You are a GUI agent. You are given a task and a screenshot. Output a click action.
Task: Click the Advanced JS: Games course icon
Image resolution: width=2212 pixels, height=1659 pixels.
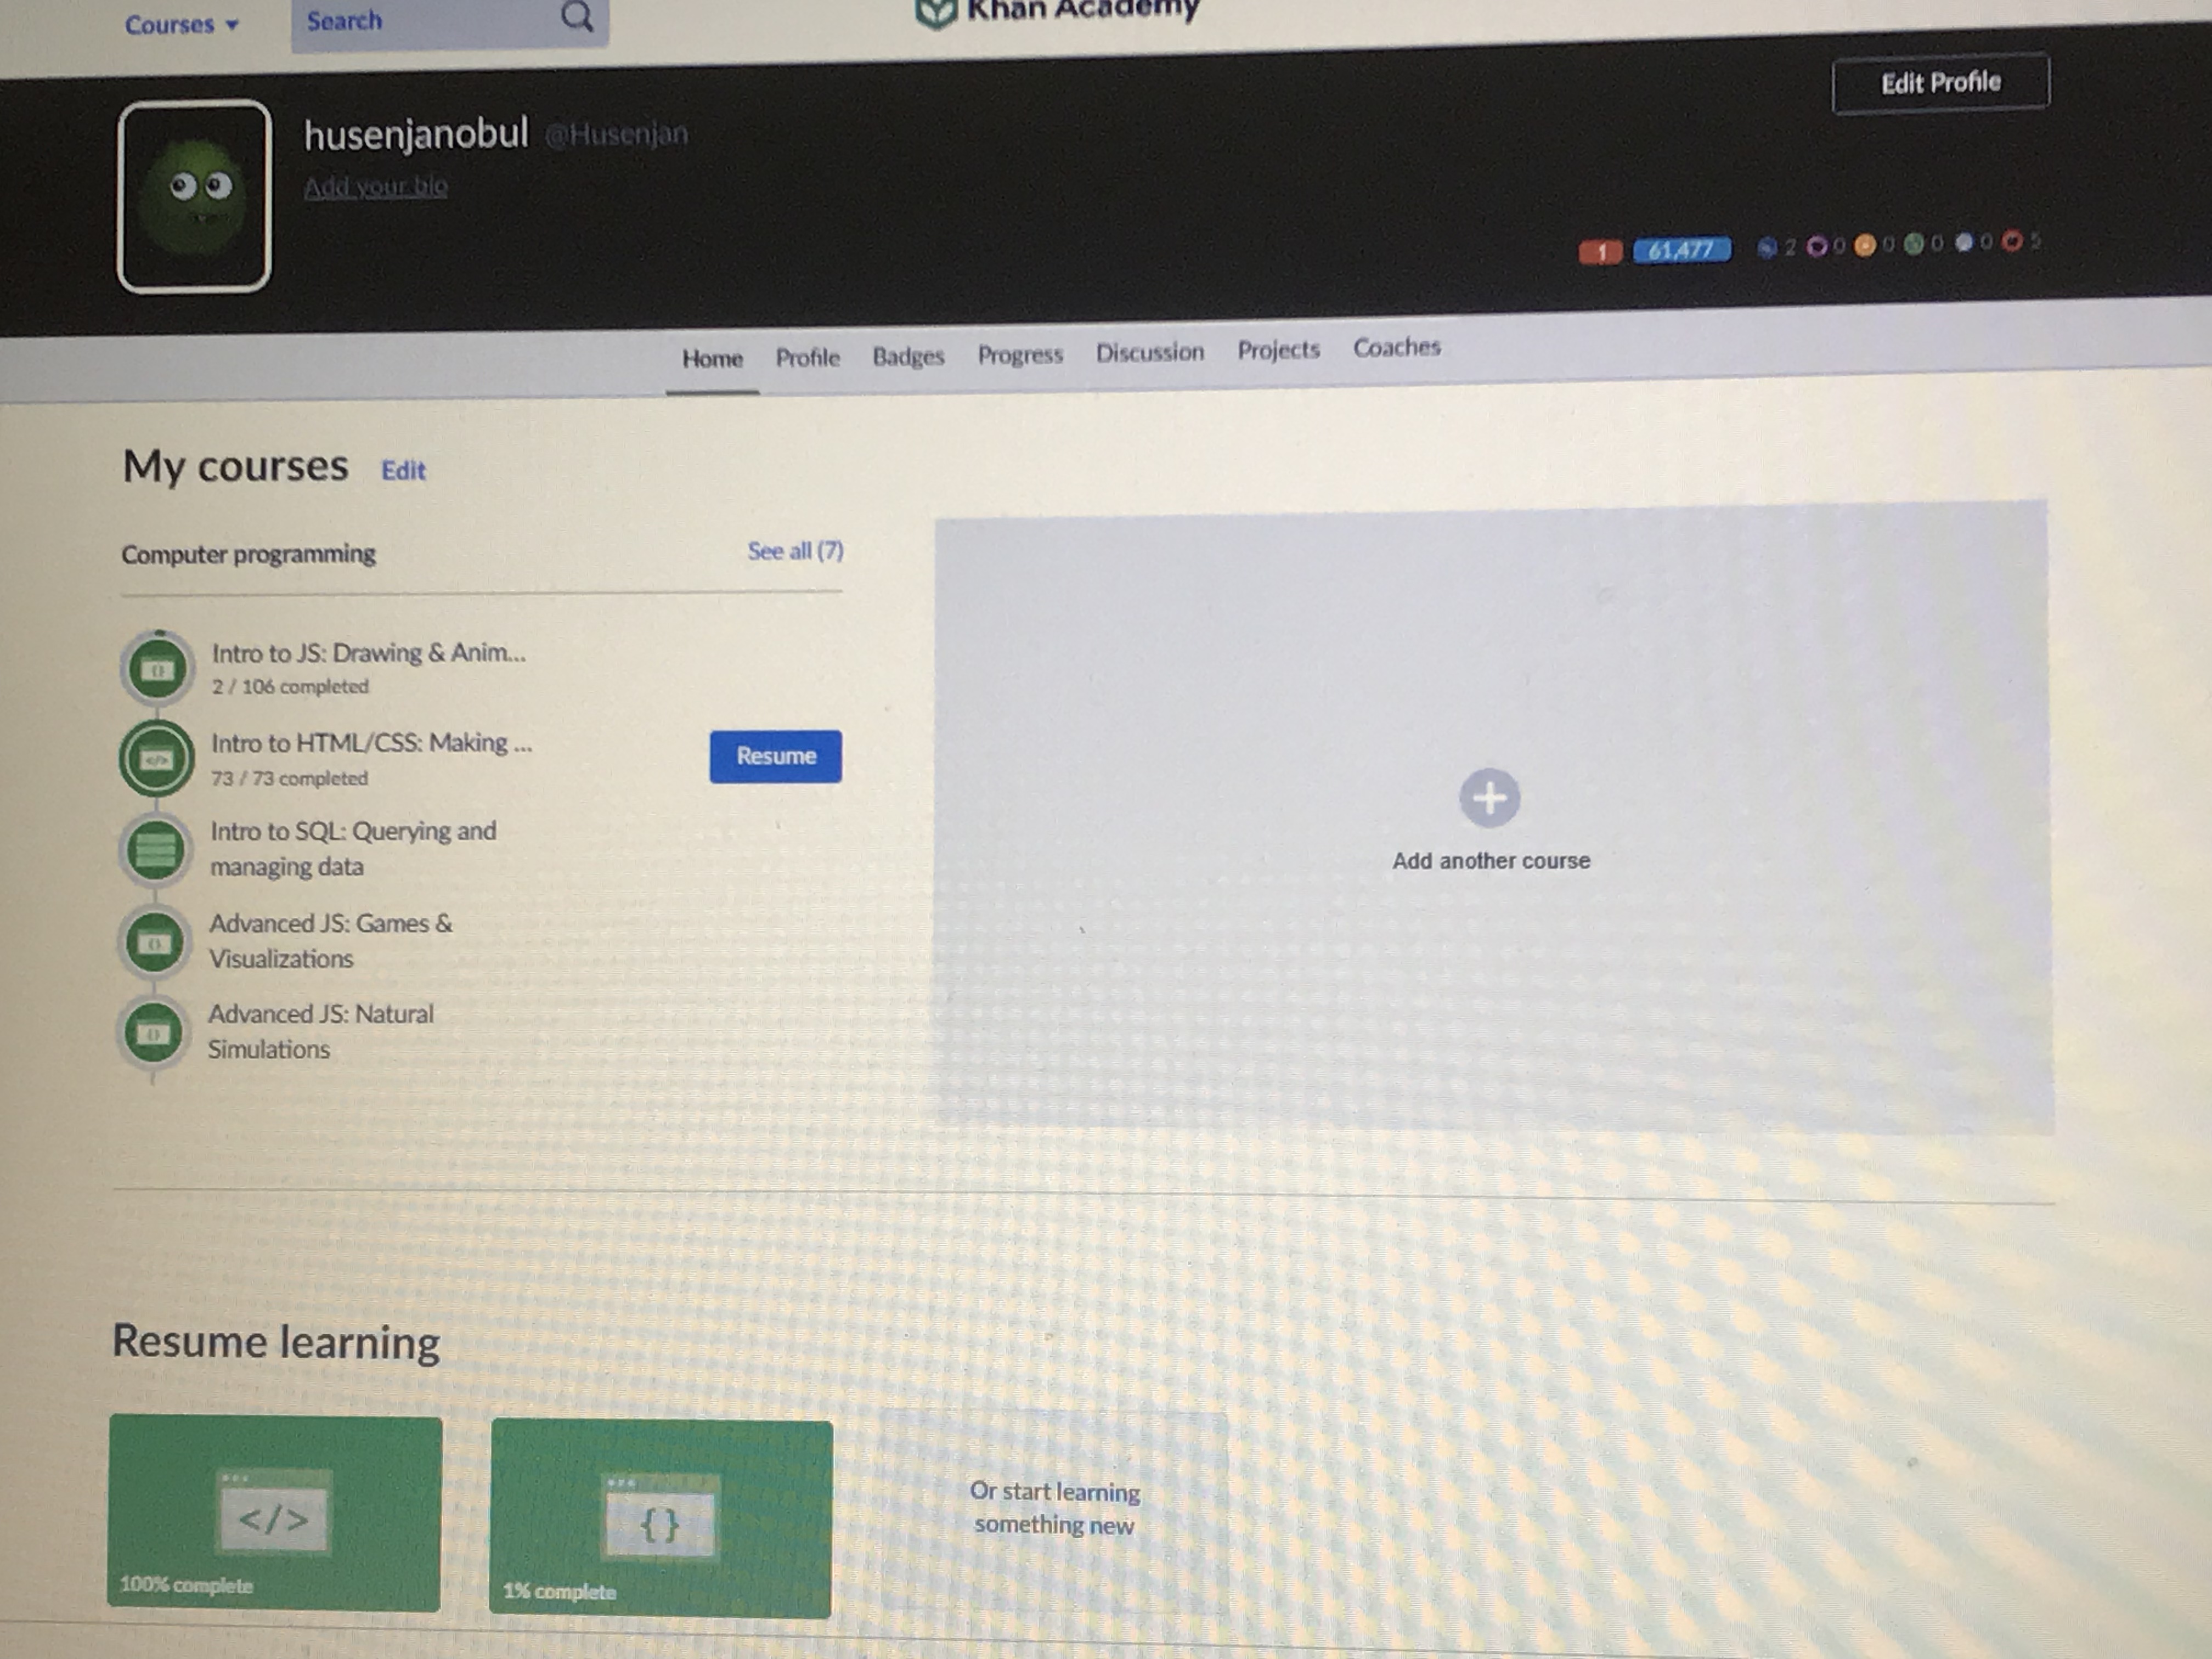pyautogui.click(x=154, y=942)
